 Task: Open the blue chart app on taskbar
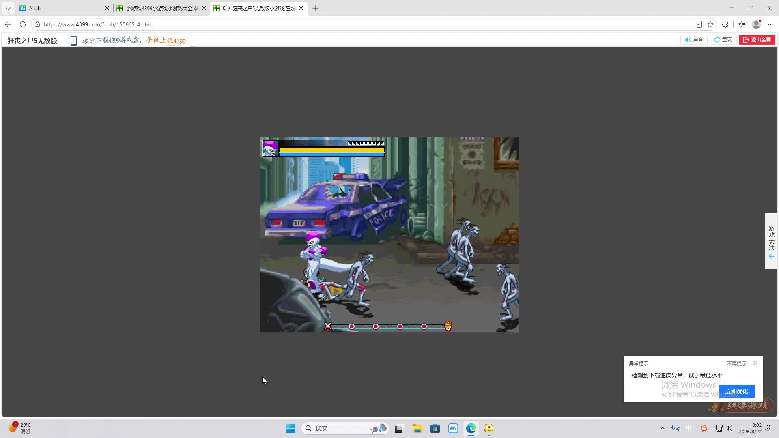[453, 428]
